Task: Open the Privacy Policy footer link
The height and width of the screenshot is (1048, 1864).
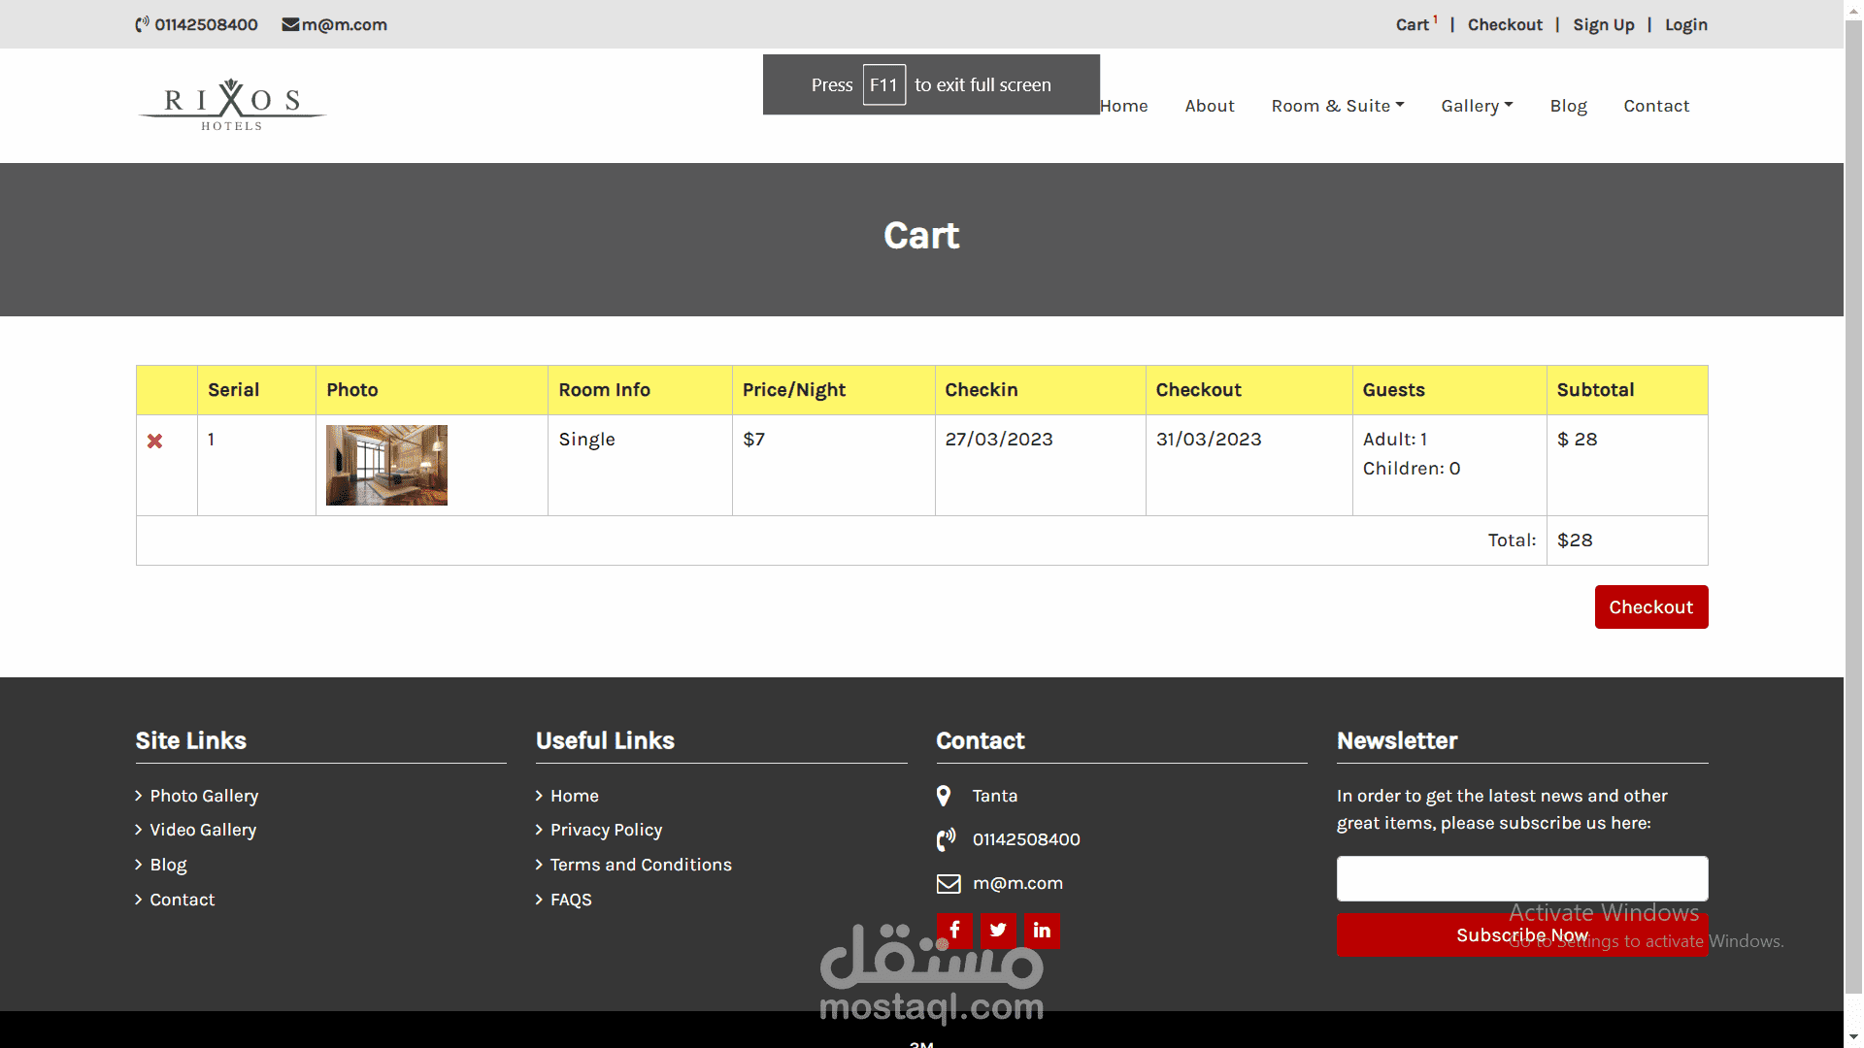Action: 606,831
